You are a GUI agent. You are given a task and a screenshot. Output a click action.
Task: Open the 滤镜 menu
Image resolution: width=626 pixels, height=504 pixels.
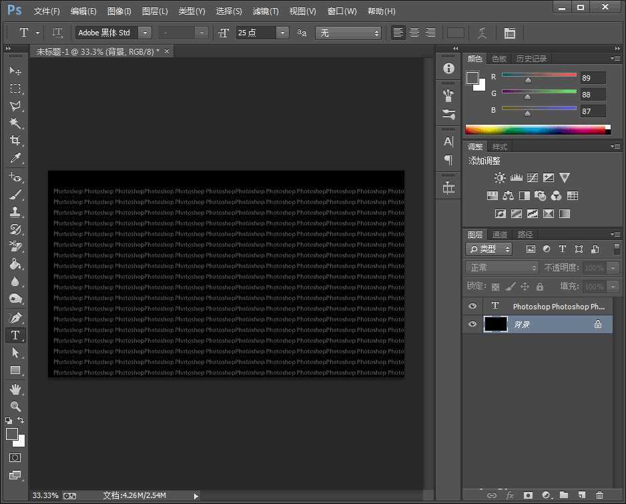[x=265, y=11]
